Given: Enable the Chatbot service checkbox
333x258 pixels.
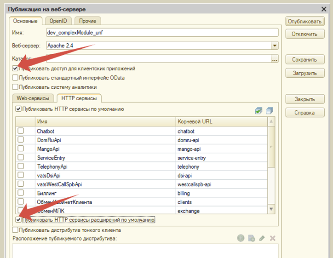Looking at the screenshot, I should point(21,131).
